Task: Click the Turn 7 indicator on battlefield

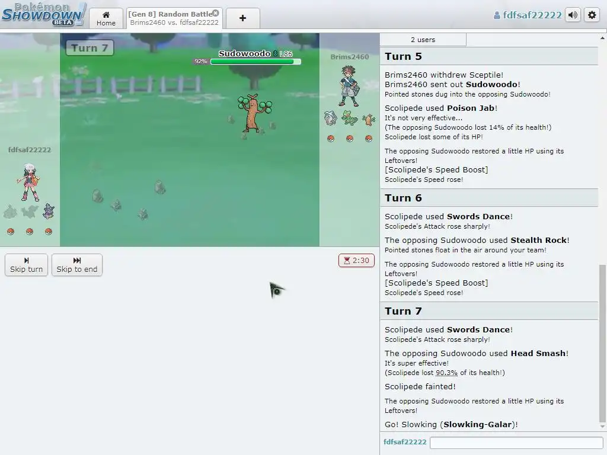Action: (x=90, y=48)
